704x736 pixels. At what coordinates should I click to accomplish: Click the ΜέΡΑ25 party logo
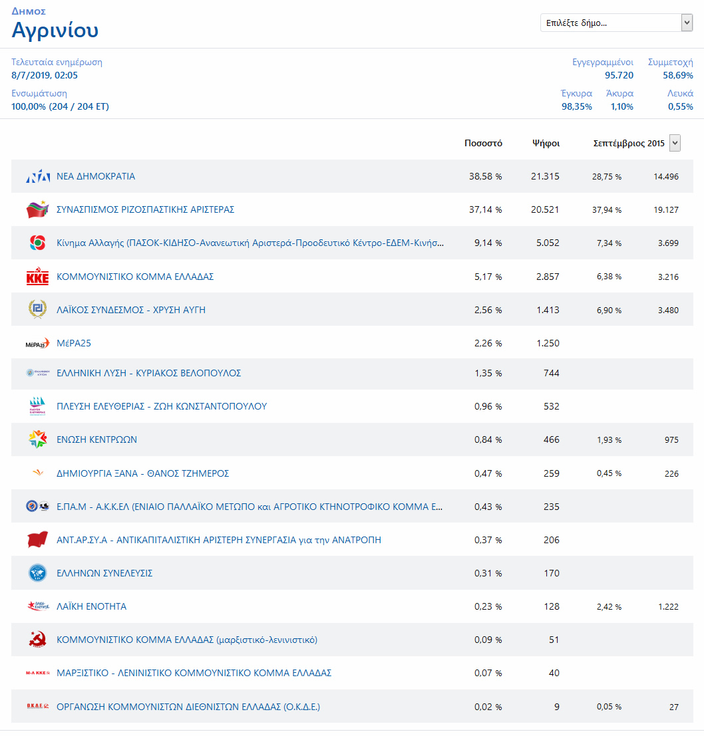(37, 344)
